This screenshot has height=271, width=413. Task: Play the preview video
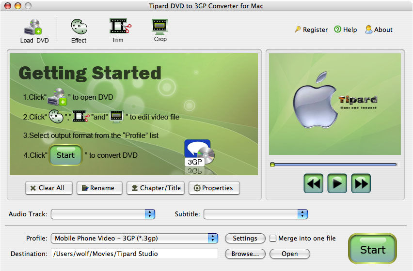(337, 183)
